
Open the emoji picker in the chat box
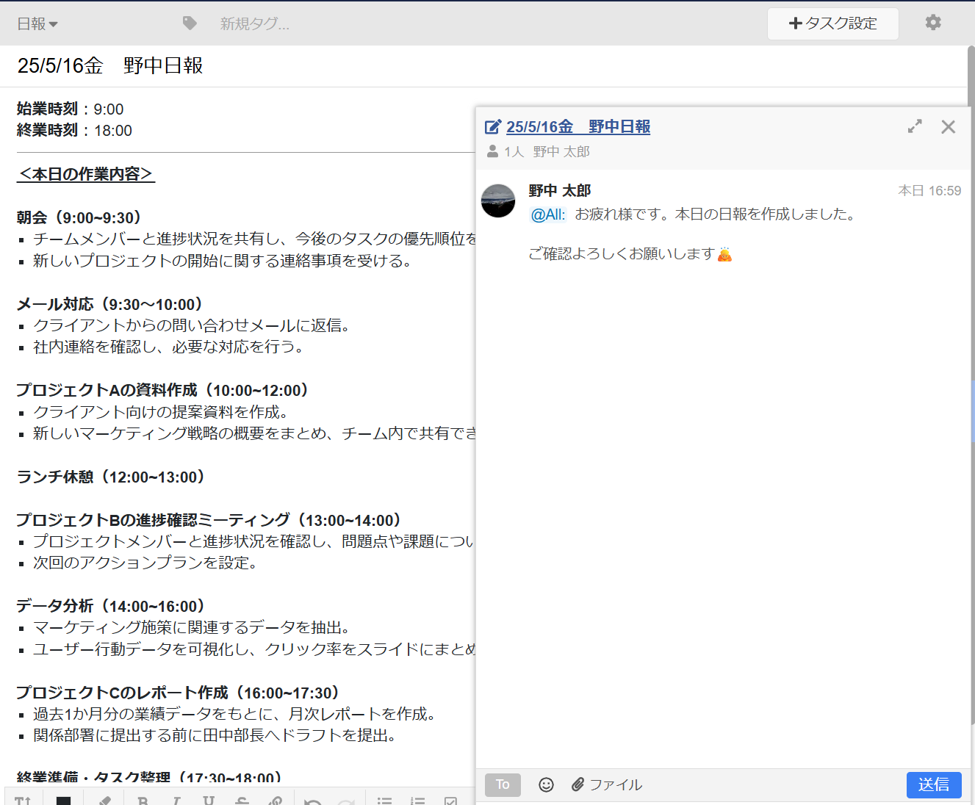tap(547, 784)
